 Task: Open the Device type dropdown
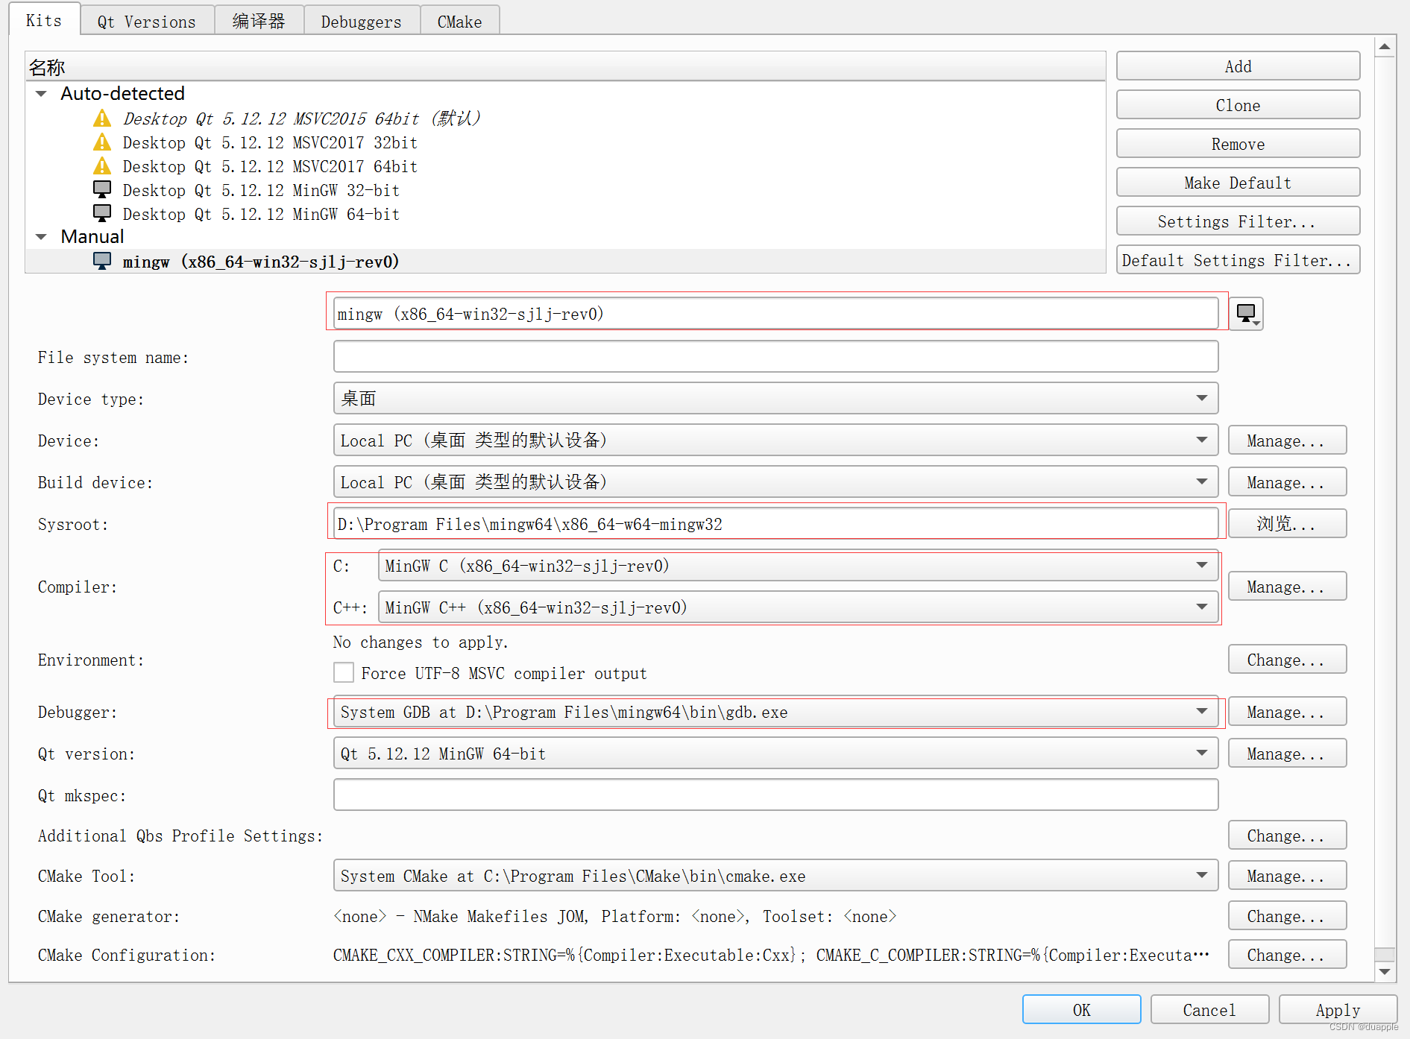[x=775, y=399]
